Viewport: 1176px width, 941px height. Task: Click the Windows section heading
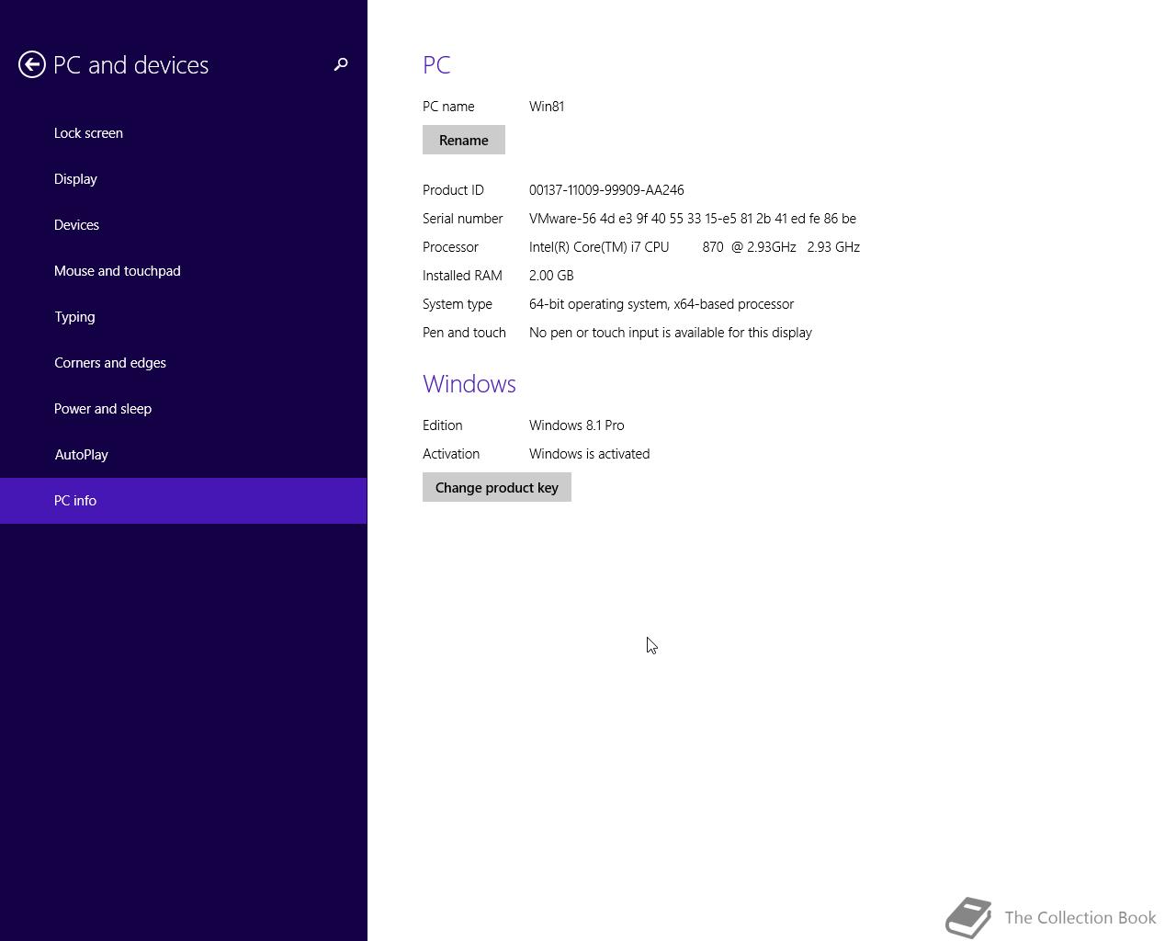coord(469,384)
